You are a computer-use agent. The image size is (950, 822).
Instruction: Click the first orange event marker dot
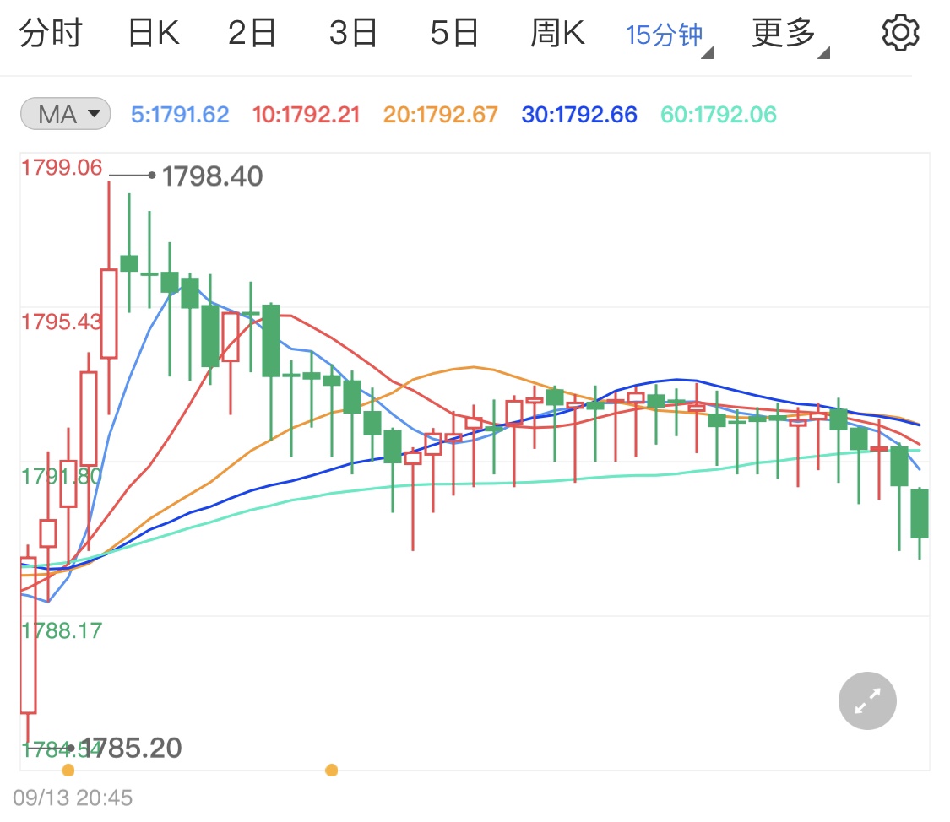[68, 770]
